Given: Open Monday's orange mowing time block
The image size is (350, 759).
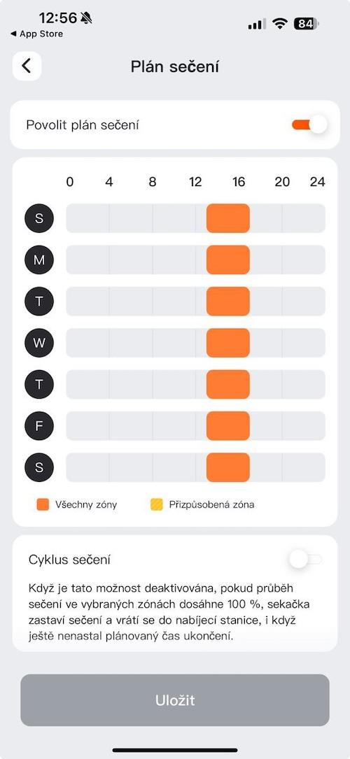Looking at the screenshot, I should 228,260.
